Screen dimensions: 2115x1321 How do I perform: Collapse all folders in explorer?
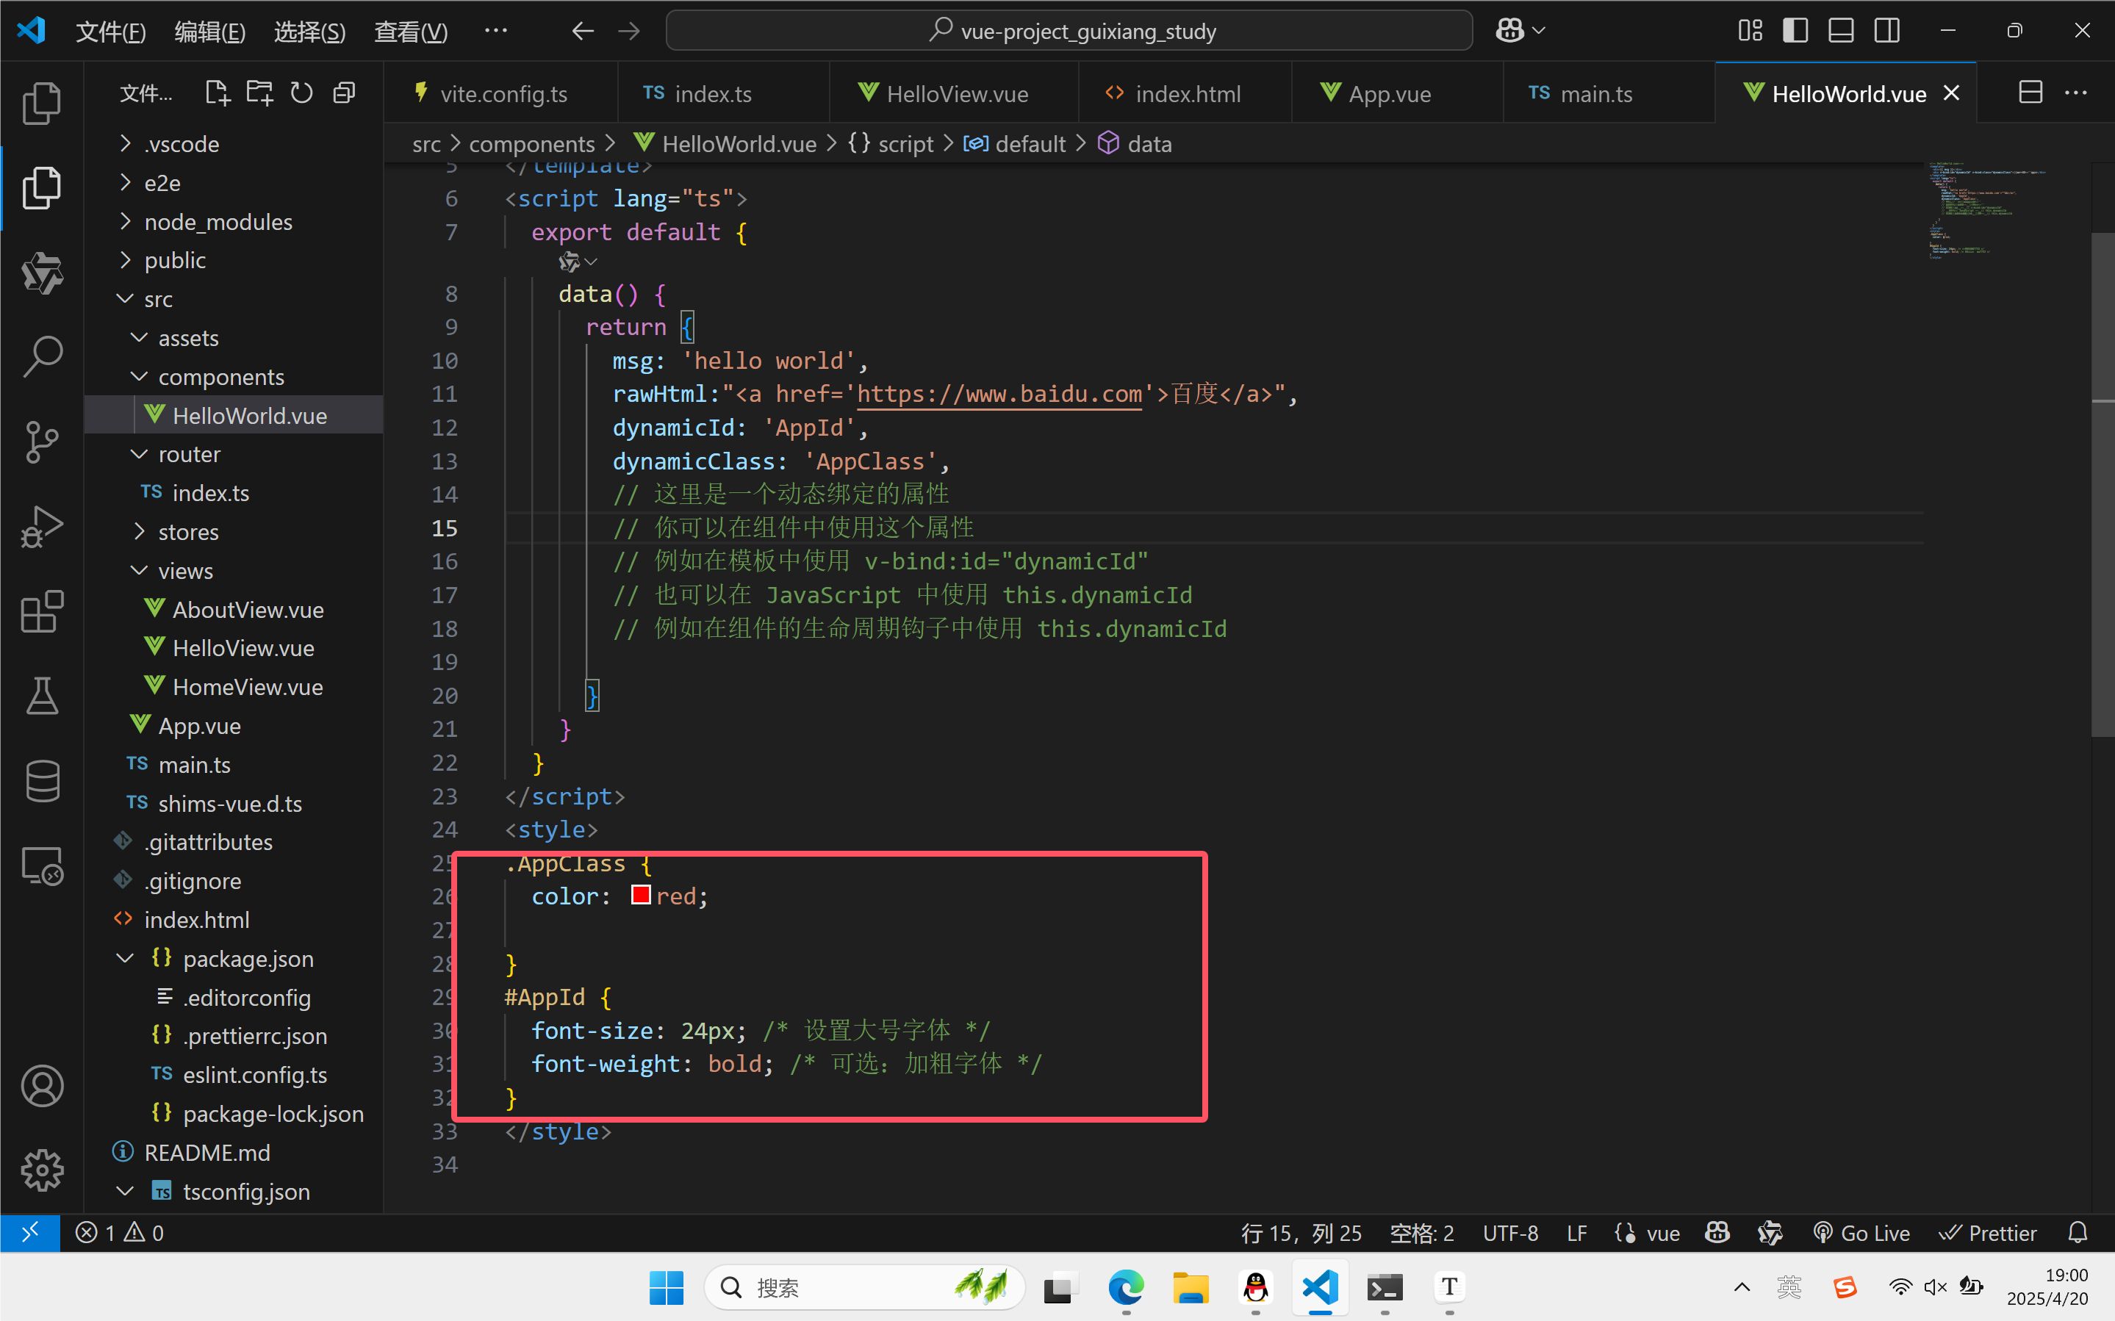click(x=344, y=93)
